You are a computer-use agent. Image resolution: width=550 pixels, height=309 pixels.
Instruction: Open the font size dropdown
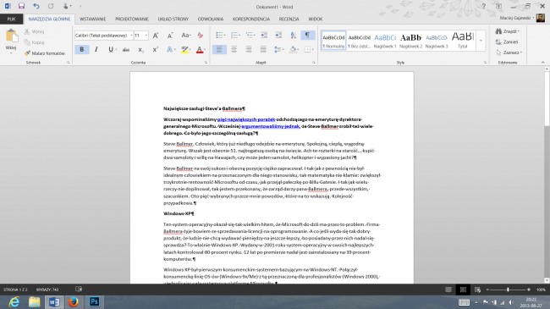pyautogui.click(x=146, y=36)
